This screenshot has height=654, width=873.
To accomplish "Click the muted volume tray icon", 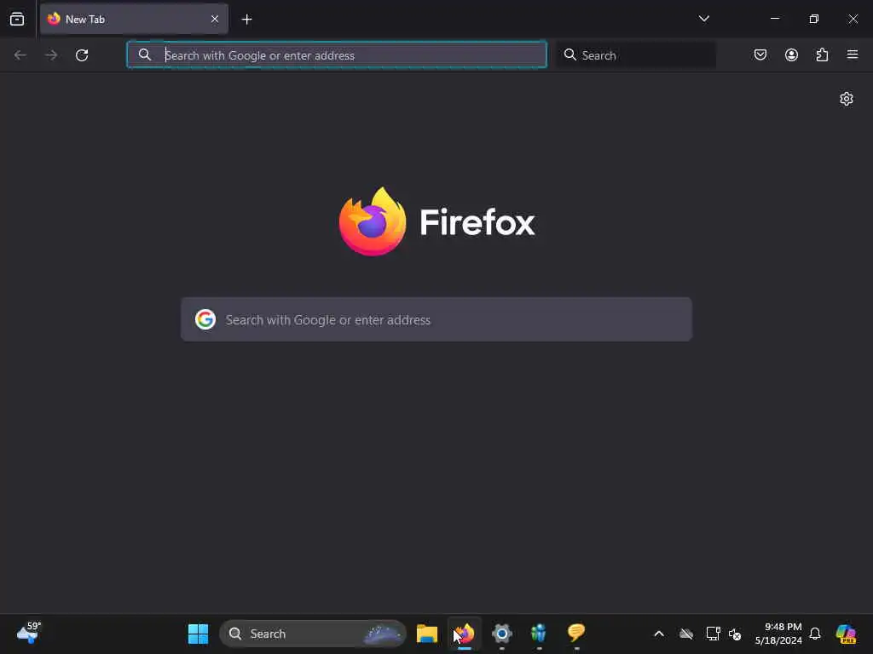I will (735, 634).
